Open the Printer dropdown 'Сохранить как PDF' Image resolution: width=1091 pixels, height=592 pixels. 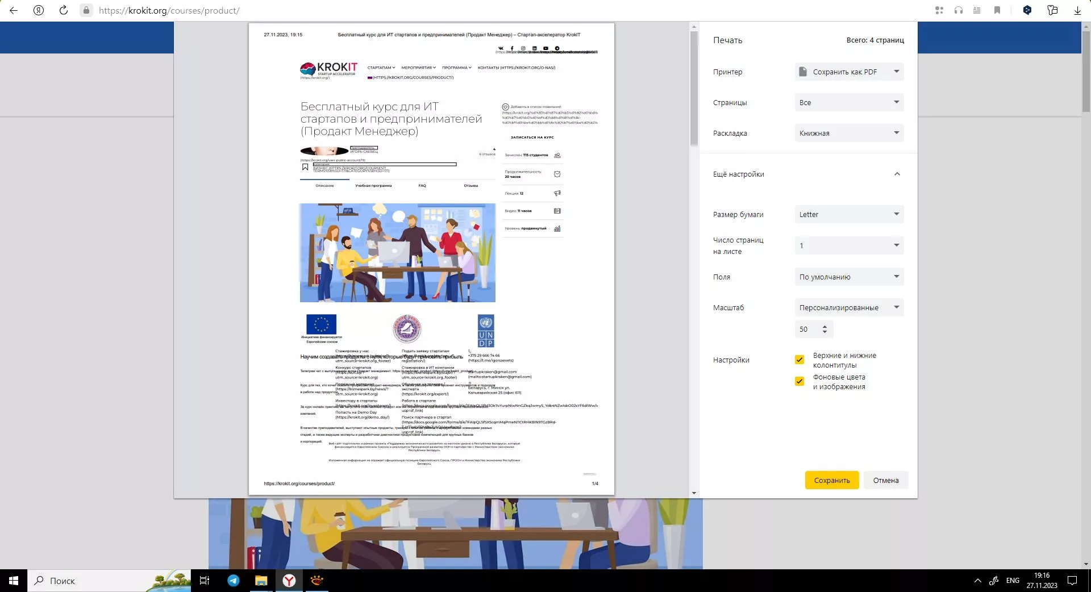coord(849,72)
